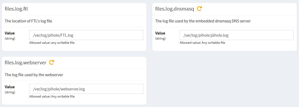299x107 pixels.
Task: Click into the /var/log/pihole/pihole.log value field
Action: pos(236,35)
